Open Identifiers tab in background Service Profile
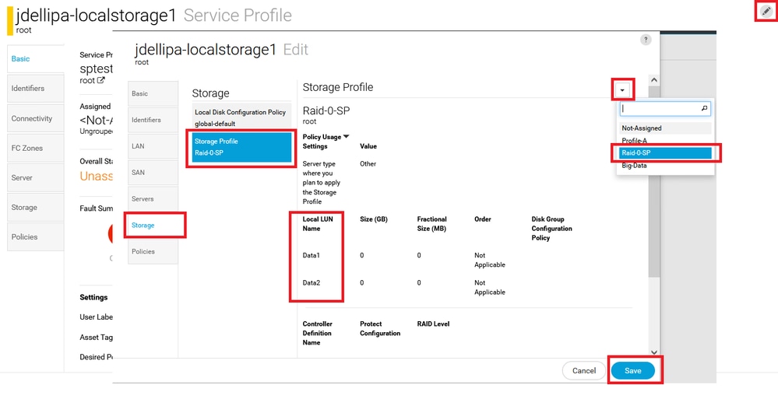Image resolution: width=778 pixels, height=399 pixels. pos(36,89)
